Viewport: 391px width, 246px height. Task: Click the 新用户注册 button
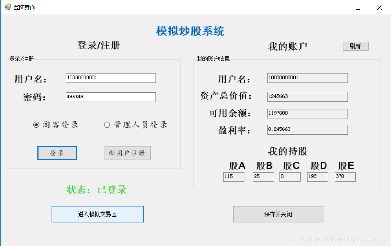point(127,153)
